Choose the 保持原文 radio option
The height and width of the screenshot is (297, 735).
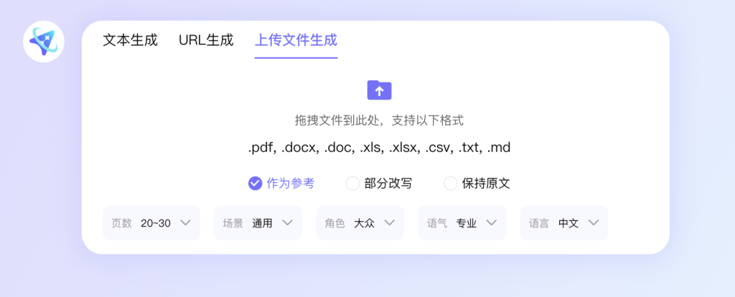click(x=477, y=183)
